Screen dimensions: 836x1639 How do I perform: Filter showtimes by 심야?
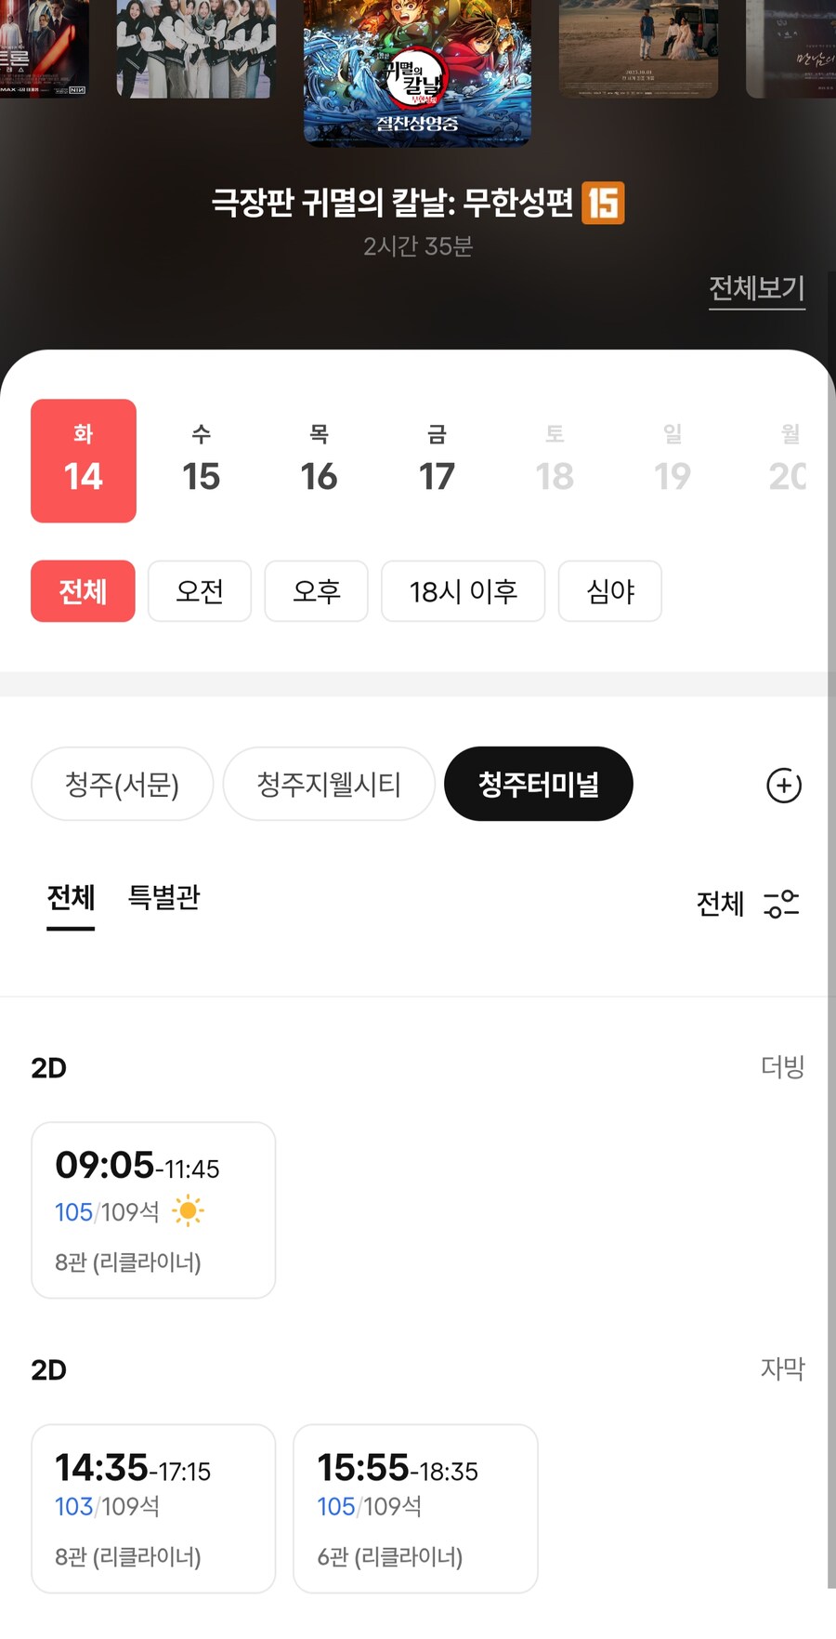tap(609, 591)
